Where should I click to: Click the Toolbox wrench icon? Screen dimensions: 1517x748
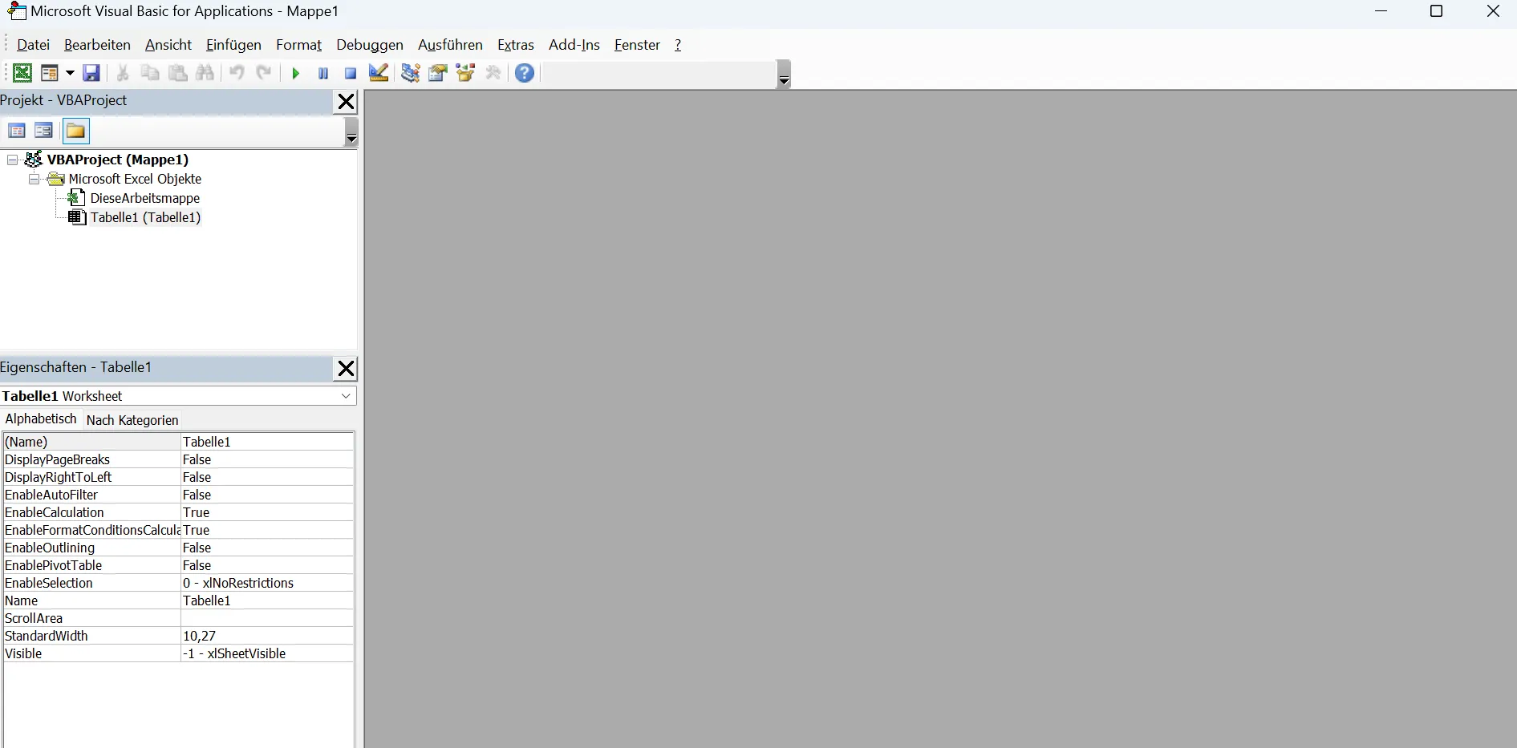[x=493, y=73]
